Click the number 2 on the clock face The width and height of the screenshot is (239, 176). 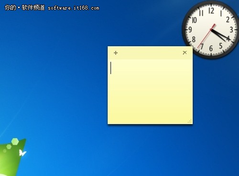228,20
